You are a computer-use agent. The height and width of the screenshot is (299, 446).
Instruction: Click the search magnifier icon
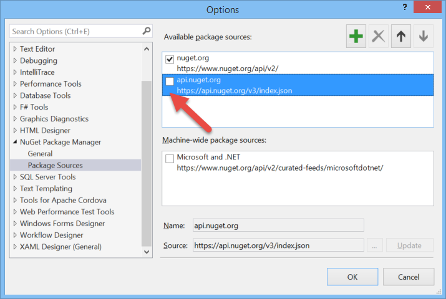147,31
